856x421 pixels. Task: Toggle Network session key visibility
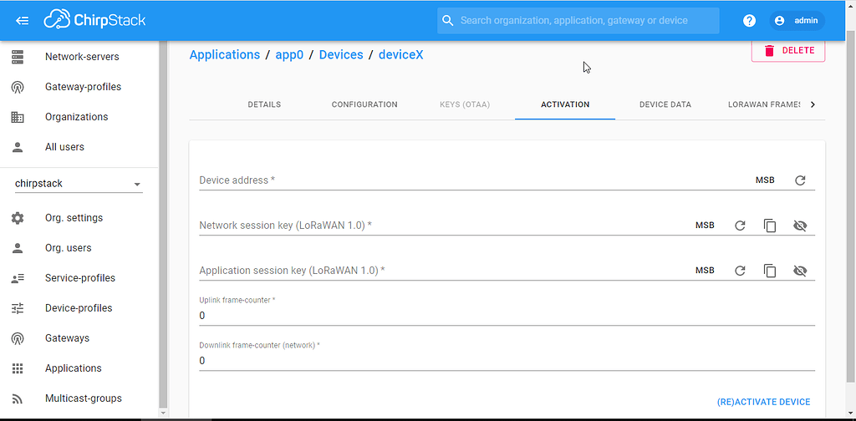(x=800, y=226)
